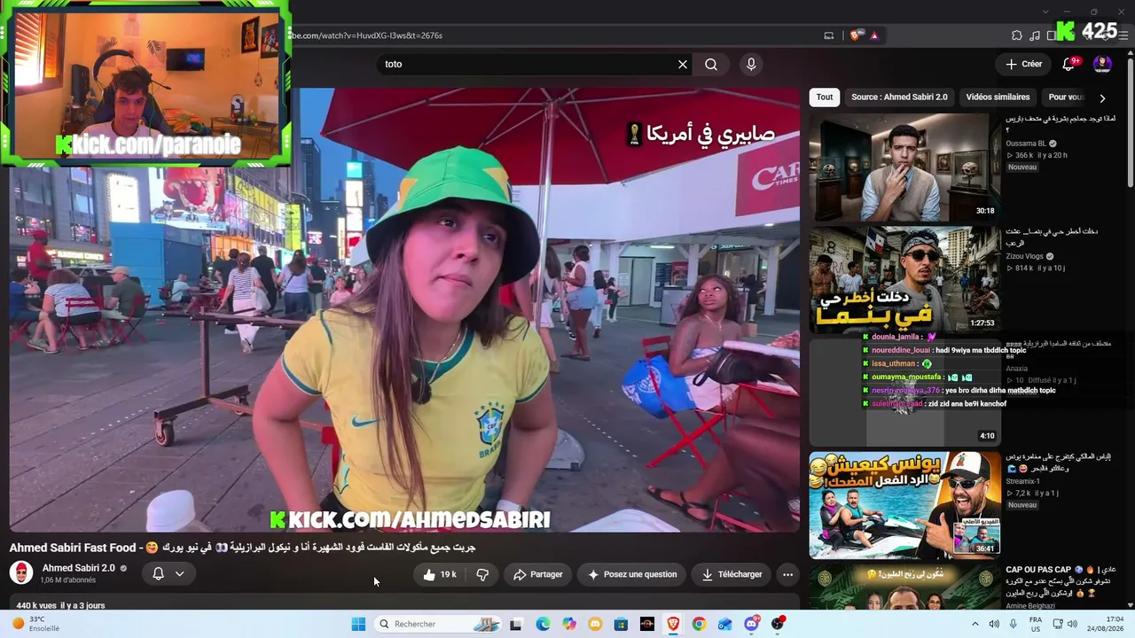Open the Ahmed Sabiri 2.0 channel name

pos(79,568)
